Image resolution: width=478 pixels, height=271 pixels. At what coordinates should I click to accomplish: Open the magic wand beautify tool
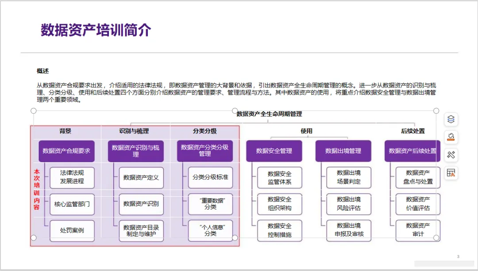(x=451, y=155)
